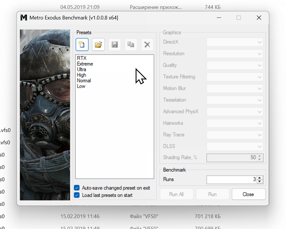Screen dimensions: 286x229
Task: Click the Metro Exodus M logo icon
Action: point(24,18)
